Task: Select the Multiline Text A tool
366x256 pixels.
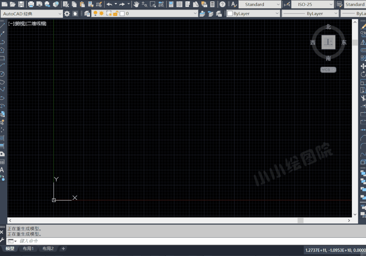Action: coord(2,170)
